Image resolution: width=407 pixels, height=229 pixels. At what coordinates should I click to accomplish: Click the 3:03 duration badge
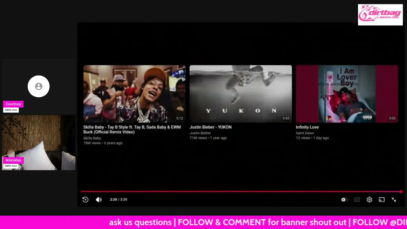[286, 118]
